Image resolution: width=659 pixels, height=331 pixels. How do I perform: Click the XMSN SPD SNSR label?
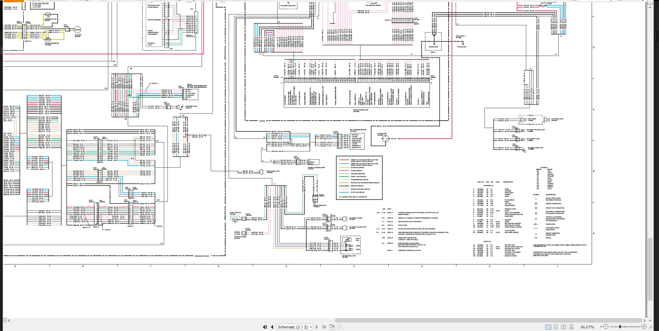240,237
